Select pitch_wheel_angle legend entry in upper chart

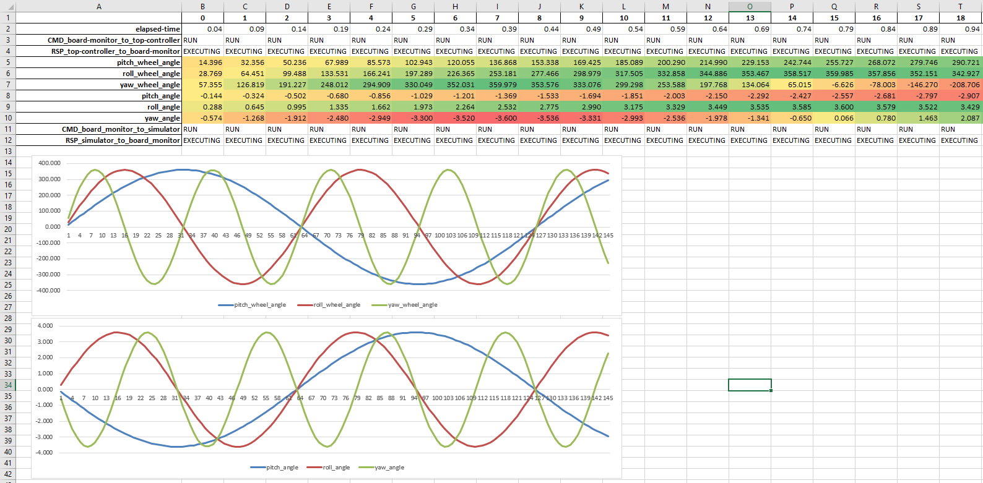pyautogui.click(x=253, y=305)
